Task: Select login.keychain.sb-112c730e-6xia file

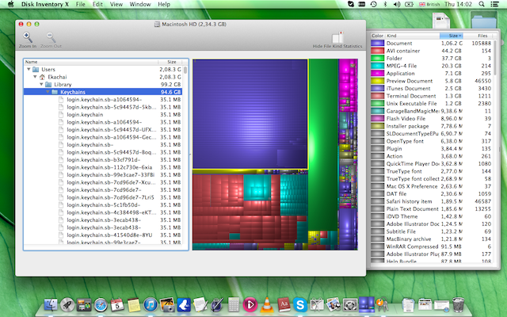Action: (x=104, y=167)
